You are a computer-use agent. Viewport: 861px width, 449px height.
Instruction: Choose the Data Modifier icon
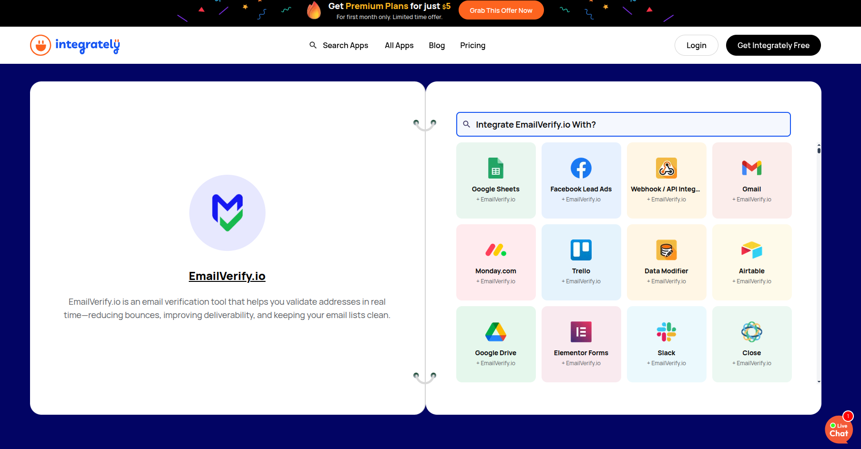coord(666,250)
